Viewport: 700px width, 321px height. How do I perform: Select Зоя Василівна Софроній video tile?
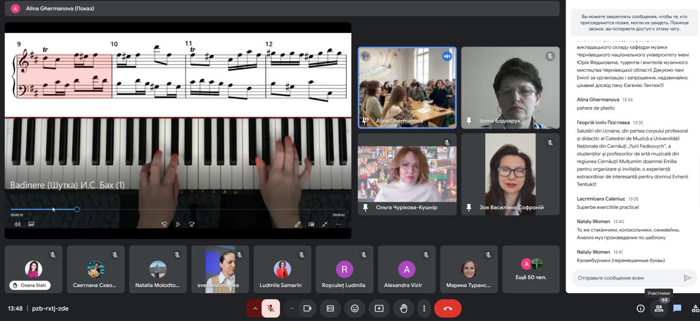pos(511,174)
